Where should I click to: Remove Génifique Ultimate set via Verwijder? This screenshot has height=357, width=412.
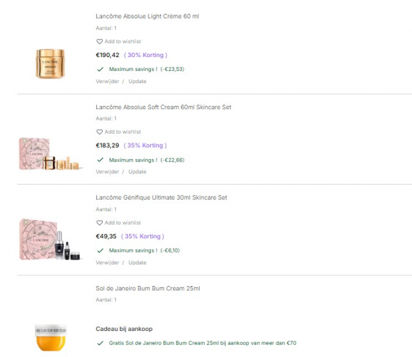107,263
